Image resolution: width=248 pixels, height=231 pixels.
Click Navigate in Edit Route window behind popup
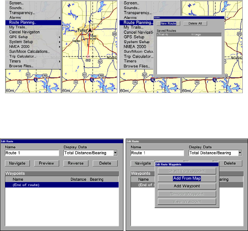click(x=143, y=163)
